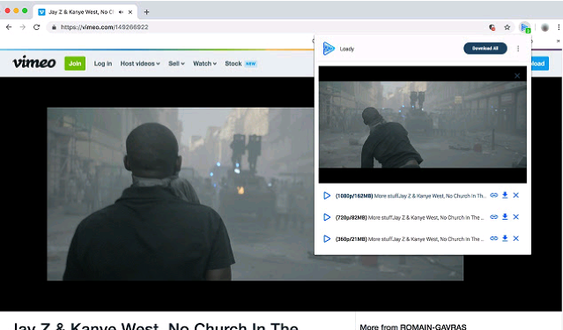
Task: Click the Vimeo logo
Action: 34,63
